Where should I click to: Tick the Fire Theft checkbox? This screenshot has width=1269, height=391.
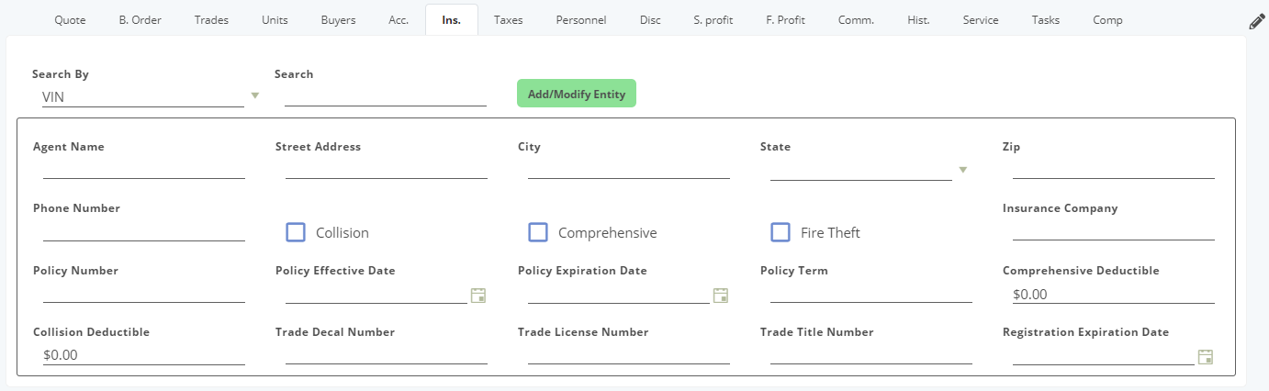(780, 232)
